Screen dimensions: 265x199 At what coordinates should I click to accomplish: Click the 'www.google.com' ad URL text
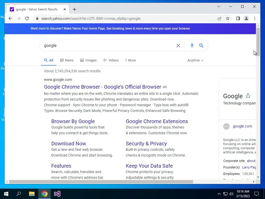(x=58, y=80)
